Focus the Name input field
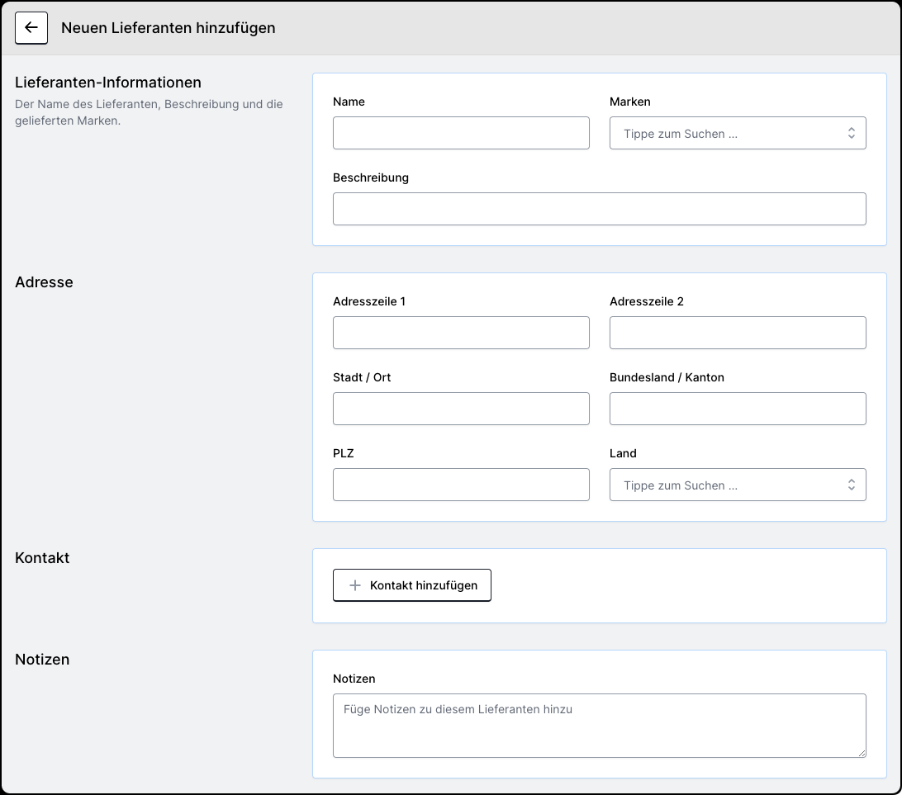The image size is (902, 795). coord(461,133)
